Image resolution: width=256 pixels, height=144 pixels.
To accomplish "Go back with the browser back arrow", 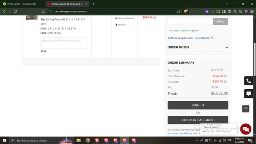I will coord(4,12).
